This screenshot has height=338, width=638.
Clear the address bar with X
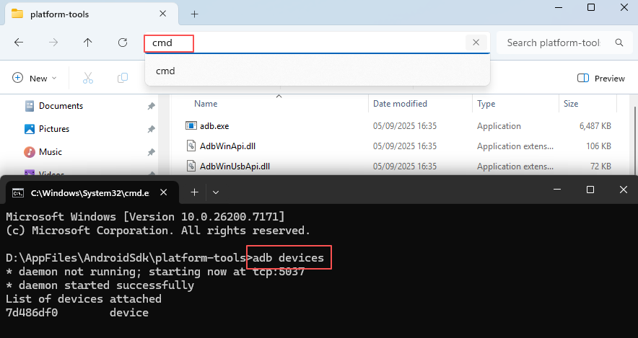click(476, 43)
